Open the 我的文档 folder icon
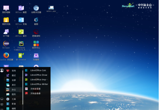This screenshot has width=163, height=110. [6, 21]
